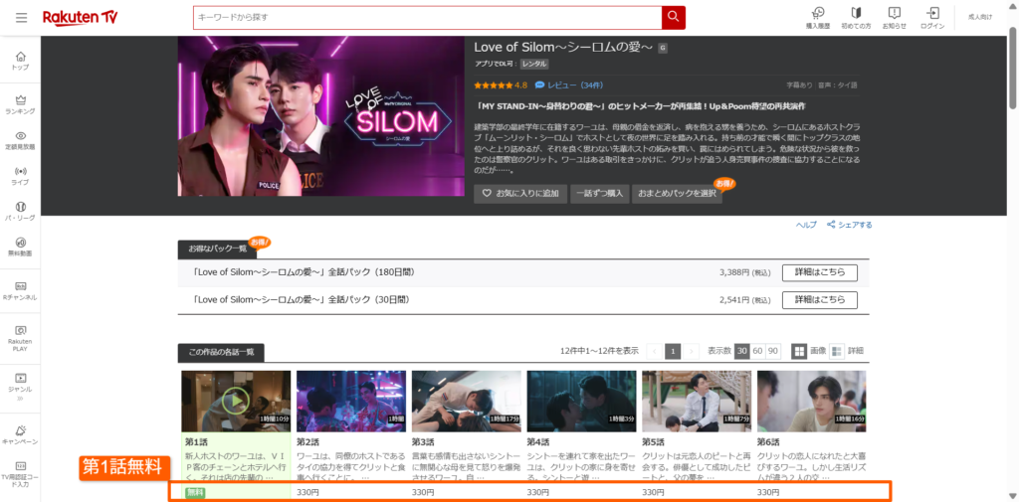Screen dimensions: 1019x502
Task: Open TV code entry (TV用認証コード入力) in sidebar
Action: [20, 475]
